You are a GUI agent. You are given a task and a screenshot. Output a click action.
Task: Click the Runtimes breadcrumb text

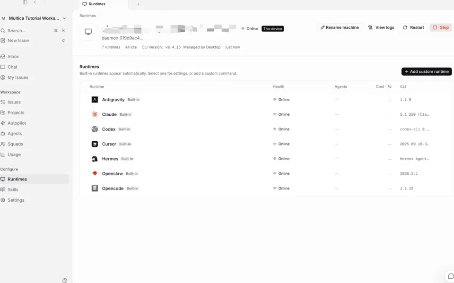[x=87, y=16]
